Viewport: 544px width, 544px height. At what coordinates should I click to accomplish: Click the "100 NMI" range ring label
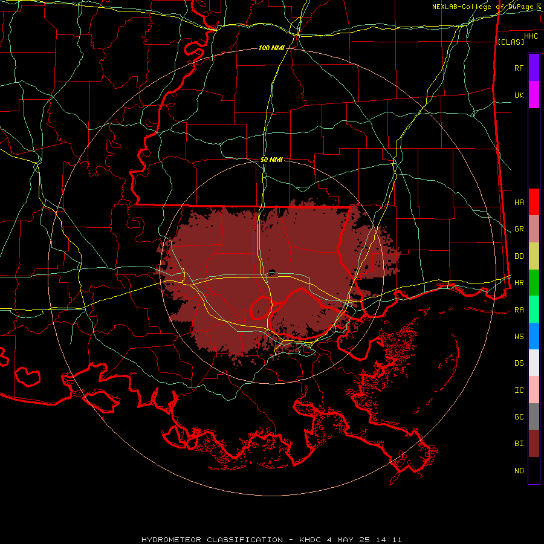(271, 48)
